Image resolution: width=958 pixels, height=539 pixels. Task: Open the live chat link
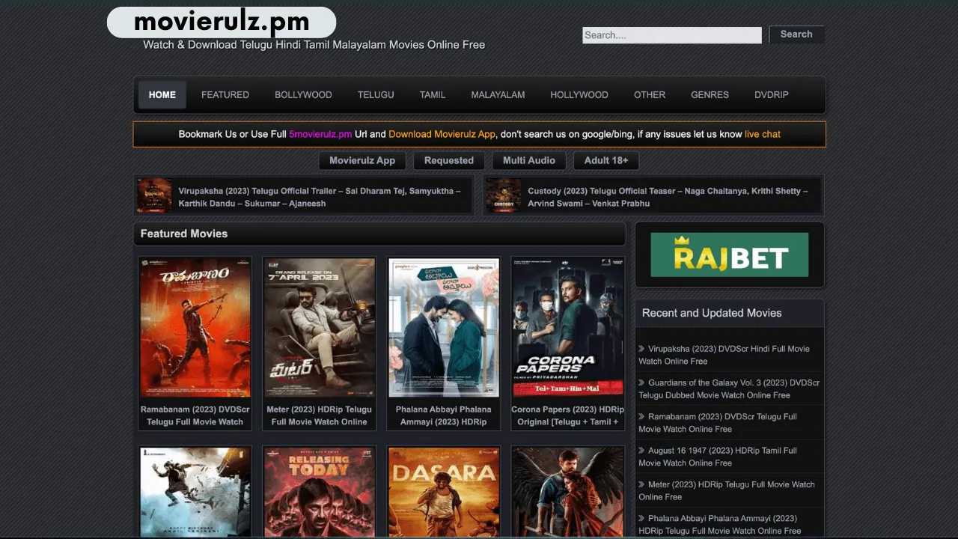(x=763, y=134)
